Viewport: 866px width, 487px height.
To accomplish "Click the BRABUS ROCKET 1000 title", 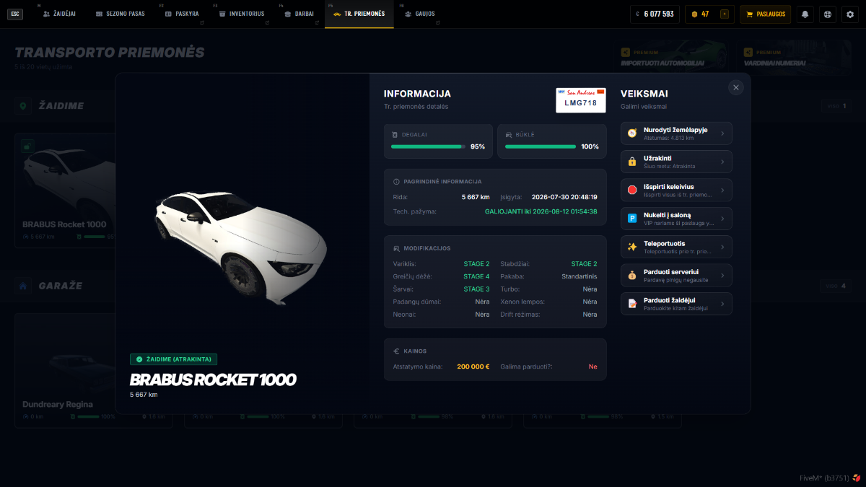I will point(213,380).
